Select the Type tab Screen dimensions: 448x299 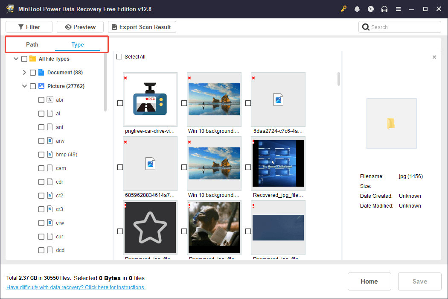78,44
